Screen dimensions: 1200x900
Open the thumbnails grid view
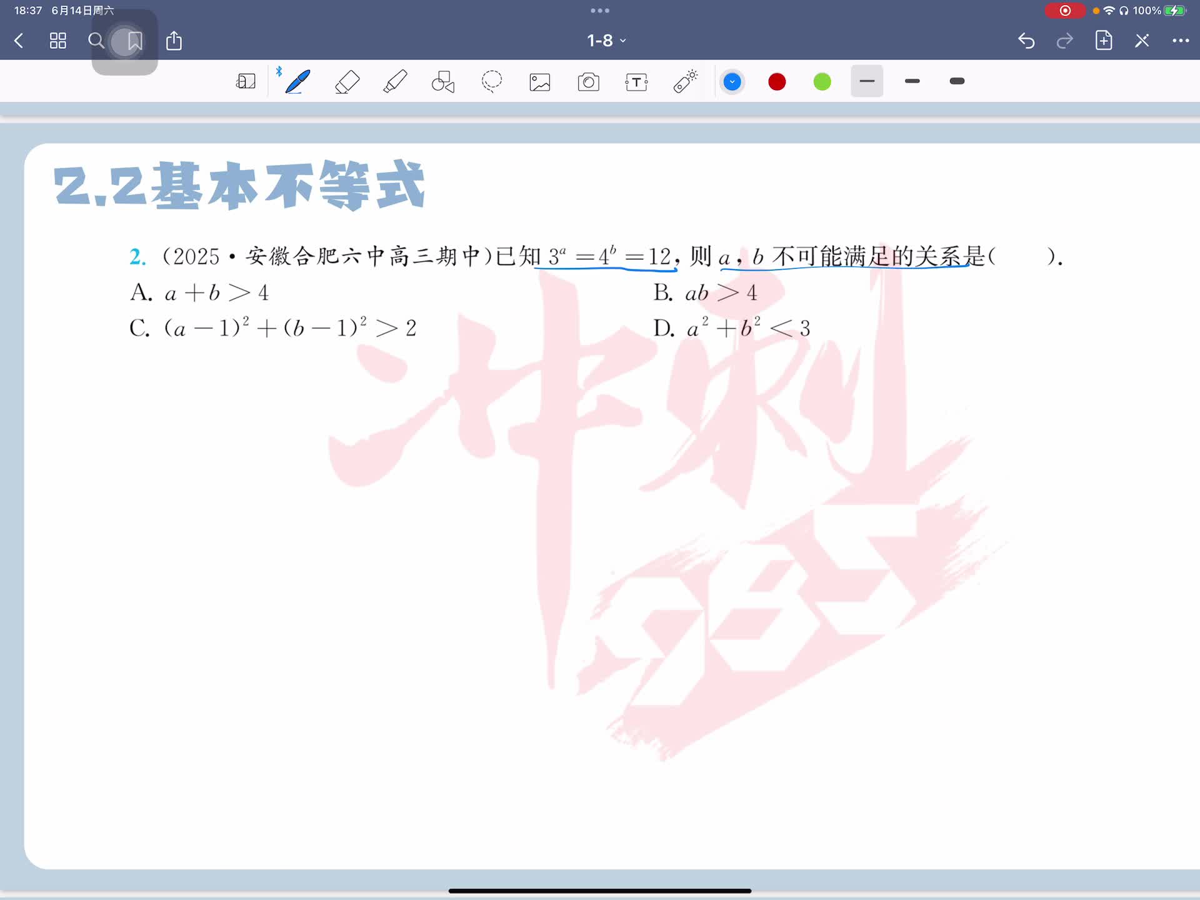point(58,41)
